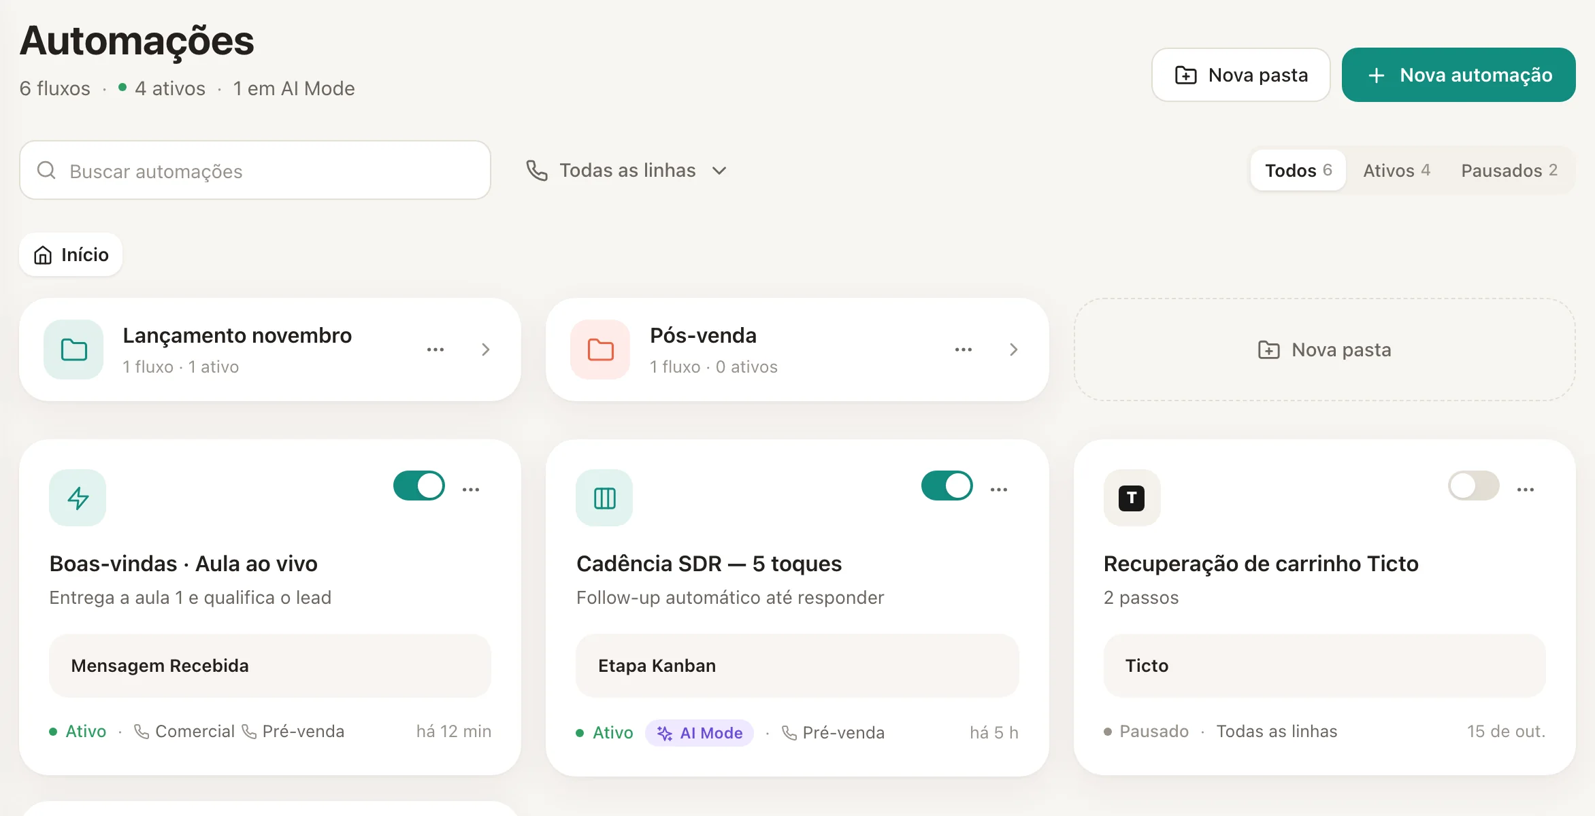Click the Mensagem Recebida trigger box
The width and height of the screenshot is (1595, 816).
(x=269, y=666)
